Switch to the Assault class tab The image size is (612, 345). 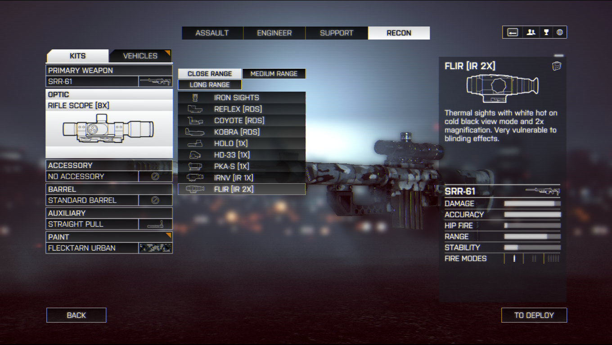(x=212, y=33)
